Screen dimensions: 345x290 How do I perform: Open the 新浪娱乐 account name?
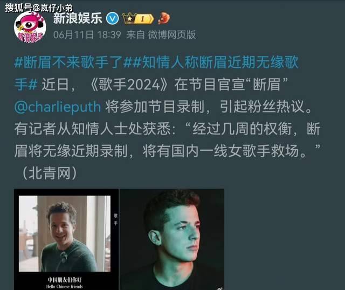[x=78, y=18]
